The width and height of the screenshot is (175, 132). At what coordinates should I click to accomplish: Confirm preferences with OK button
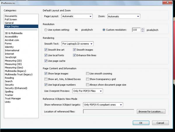141,123
